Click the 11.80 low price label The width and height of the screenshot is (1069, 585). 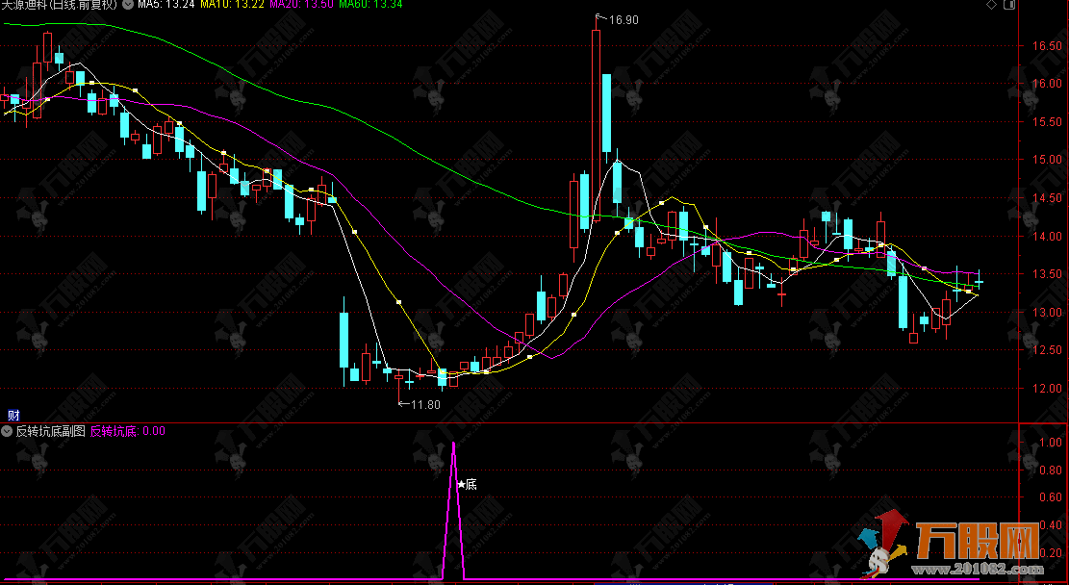click(424, 405)
